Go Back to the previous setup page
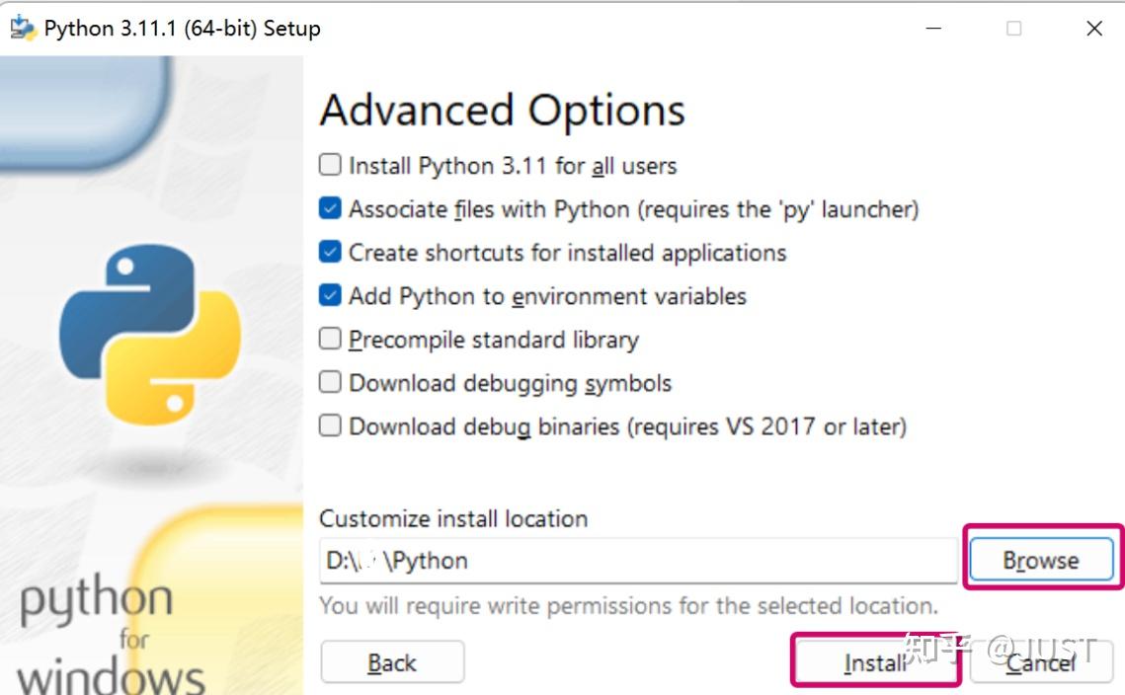The width and height of the screenshot is (1125, 695). 392,662
